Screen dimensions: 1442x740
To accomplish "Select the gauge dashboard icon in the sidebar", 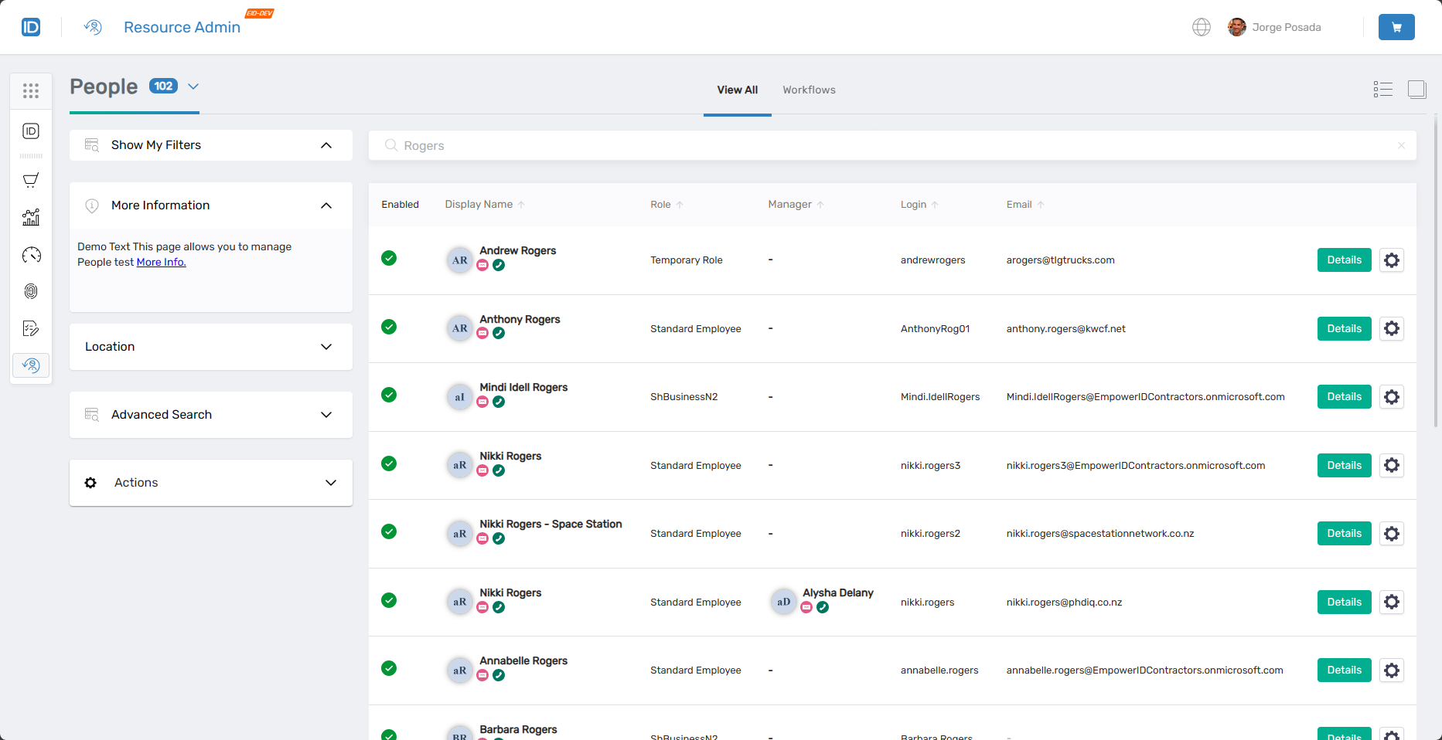I will 31,254.
